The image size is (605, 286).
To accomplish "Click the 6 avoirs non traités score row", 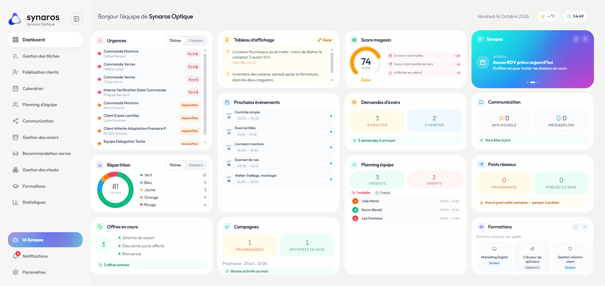I will click(x=424, y=56).
